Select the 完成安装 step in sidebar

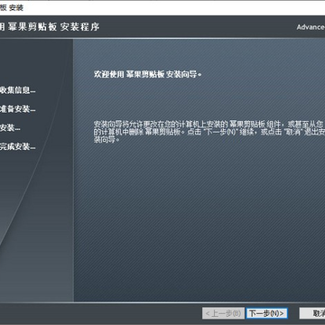(17, 147)
